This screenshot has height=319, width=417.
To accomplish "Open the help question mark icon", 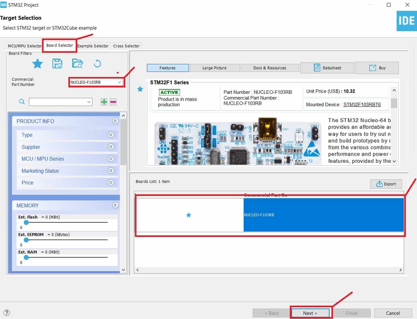I will (x=6, y=313).
